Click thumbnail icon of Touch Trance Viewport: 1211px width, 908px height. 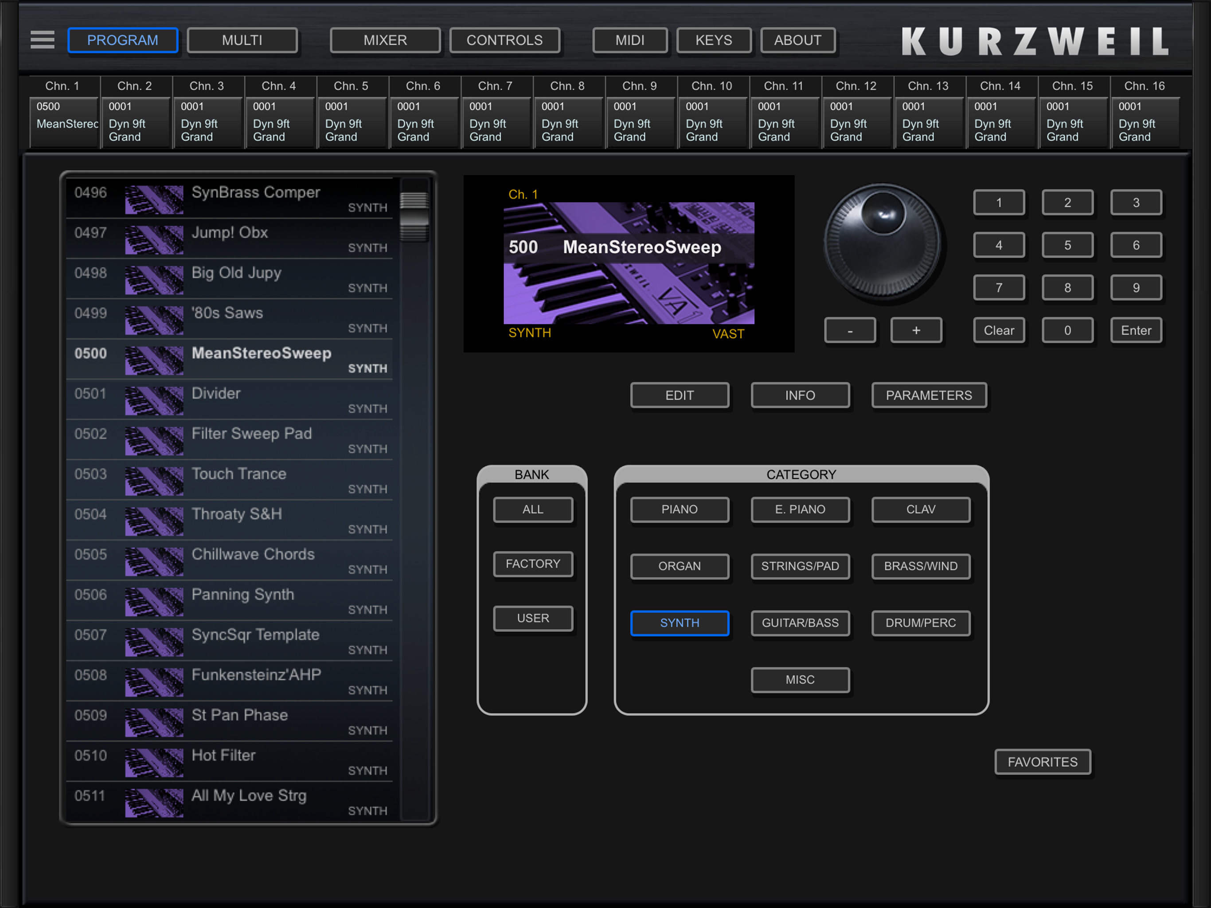coord(154,481)
